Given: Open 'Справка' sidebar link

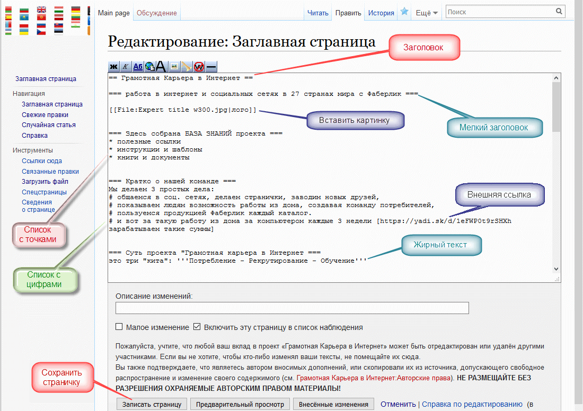Looking at the screenshot, I should pyautogui.click(x=34, y=135).
